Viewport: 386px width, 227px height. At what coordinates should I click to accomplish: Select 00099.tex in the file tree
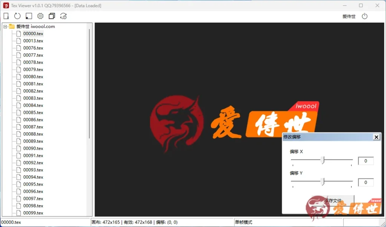coord(33,213)
